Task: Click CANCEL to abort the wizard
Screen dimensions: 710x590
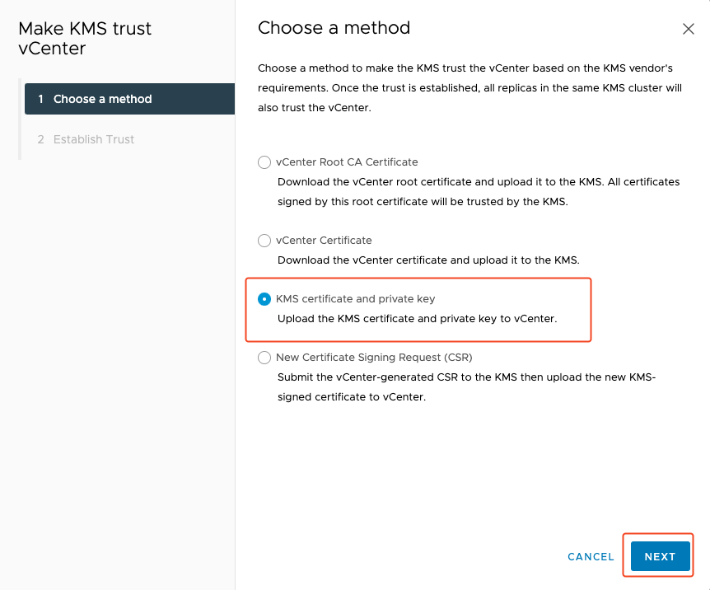Action: [x=591, y=556]
